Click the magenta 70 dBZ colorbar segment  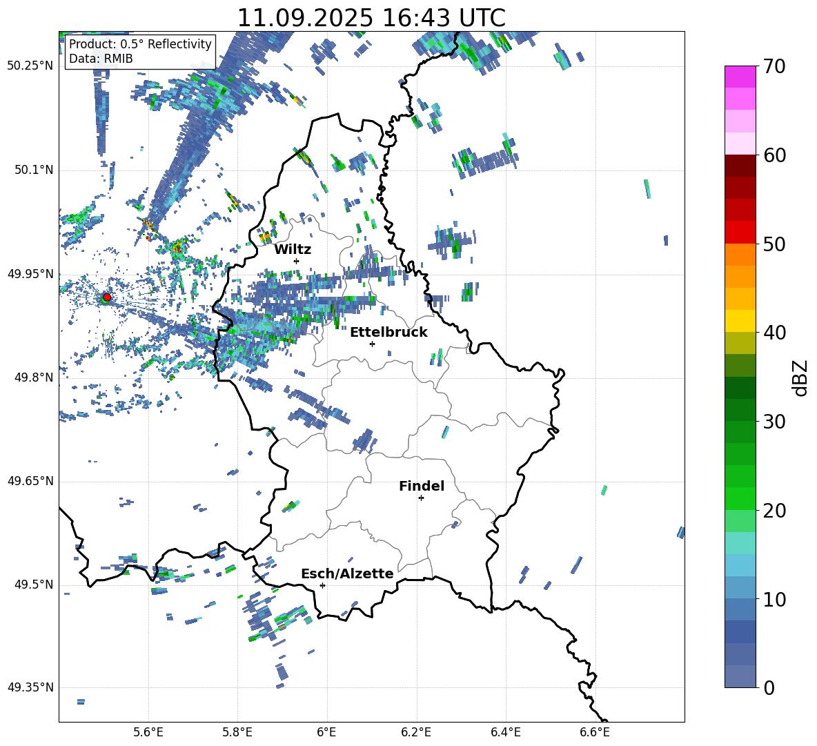pyautogui.click(x=740, y=77)
